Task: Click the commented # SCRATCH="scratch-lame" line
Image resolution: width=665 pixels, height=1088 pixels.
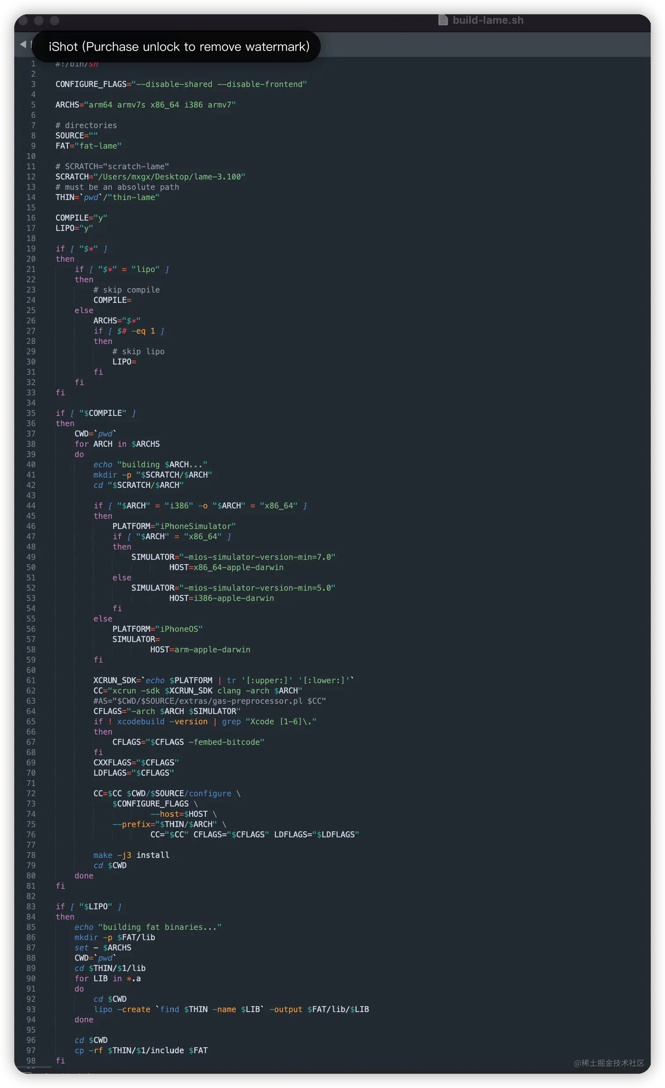Action: tap(112, 167)
